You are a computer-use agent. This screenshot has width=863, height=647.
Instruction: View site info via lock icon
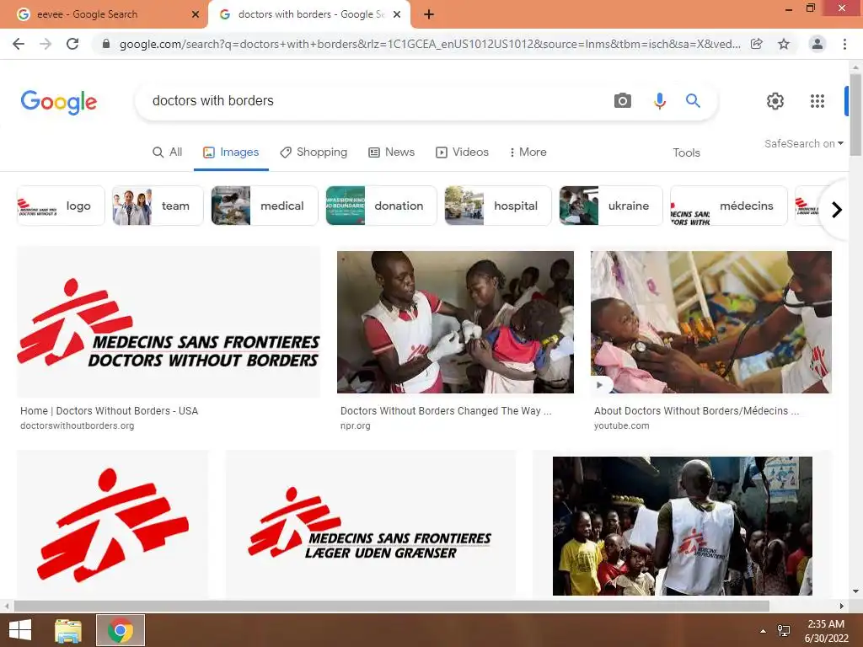click(106, 44)
